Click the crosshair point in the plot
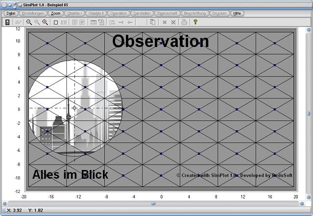 74,108
